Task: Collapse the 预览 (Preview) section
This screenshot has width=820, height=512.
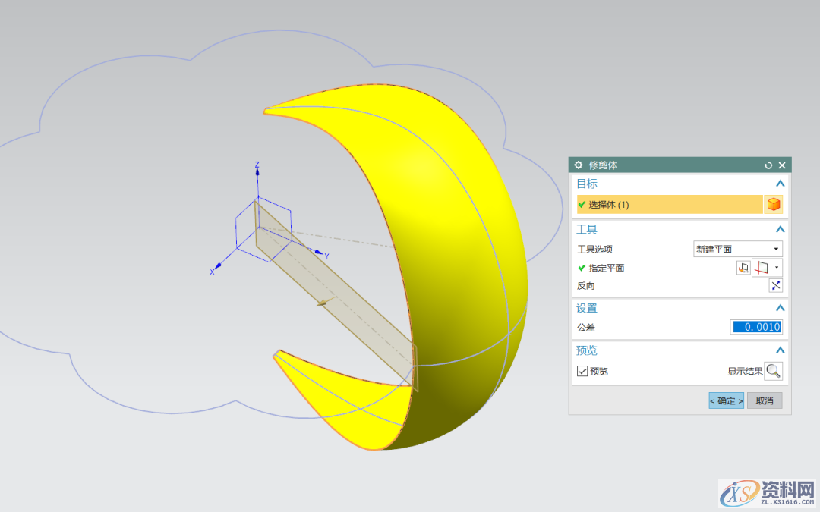Action: click(779, 350)
